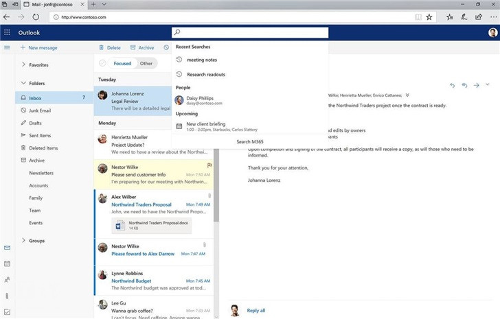Archive the selected message from toolbar
This screenshot has width=500, height=319.
(141, 48)
